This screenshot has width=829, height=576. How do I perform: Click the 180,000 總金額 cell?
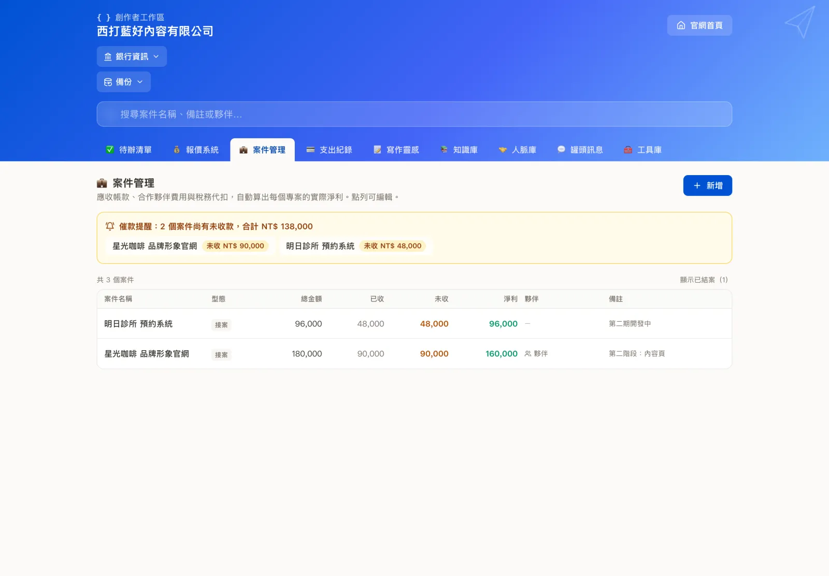point(307,354)
